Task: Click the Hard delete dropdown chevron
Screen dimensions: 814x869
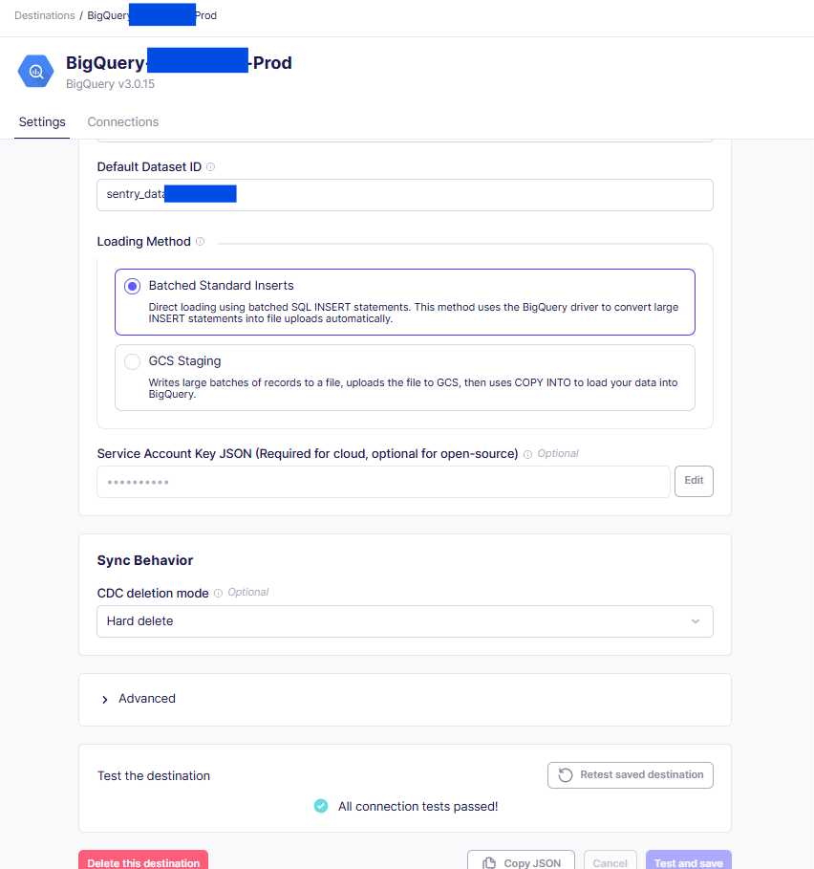Action: pos(696,620)
